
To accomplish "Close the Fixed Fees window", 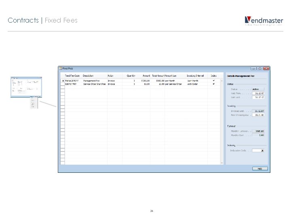I will tap(266, 68).
